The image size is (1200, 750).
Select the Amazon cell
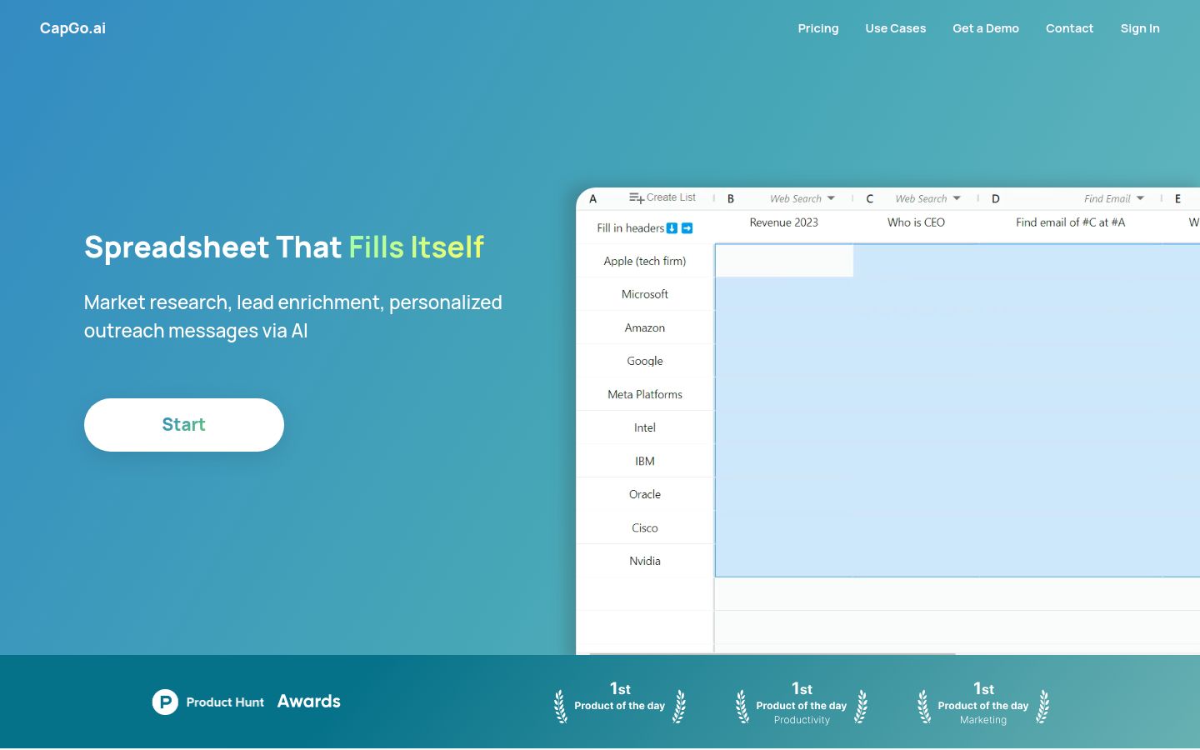645,327
